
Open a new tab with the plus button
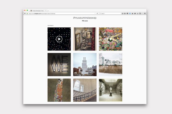point(48,11)
